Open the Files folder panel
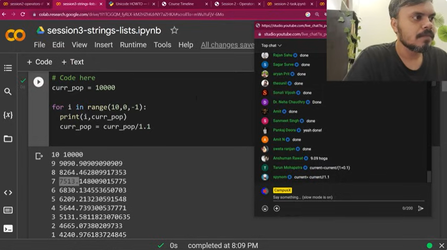Image resolution: width=447 pixels, height=250 pixels. coord(8,139)
